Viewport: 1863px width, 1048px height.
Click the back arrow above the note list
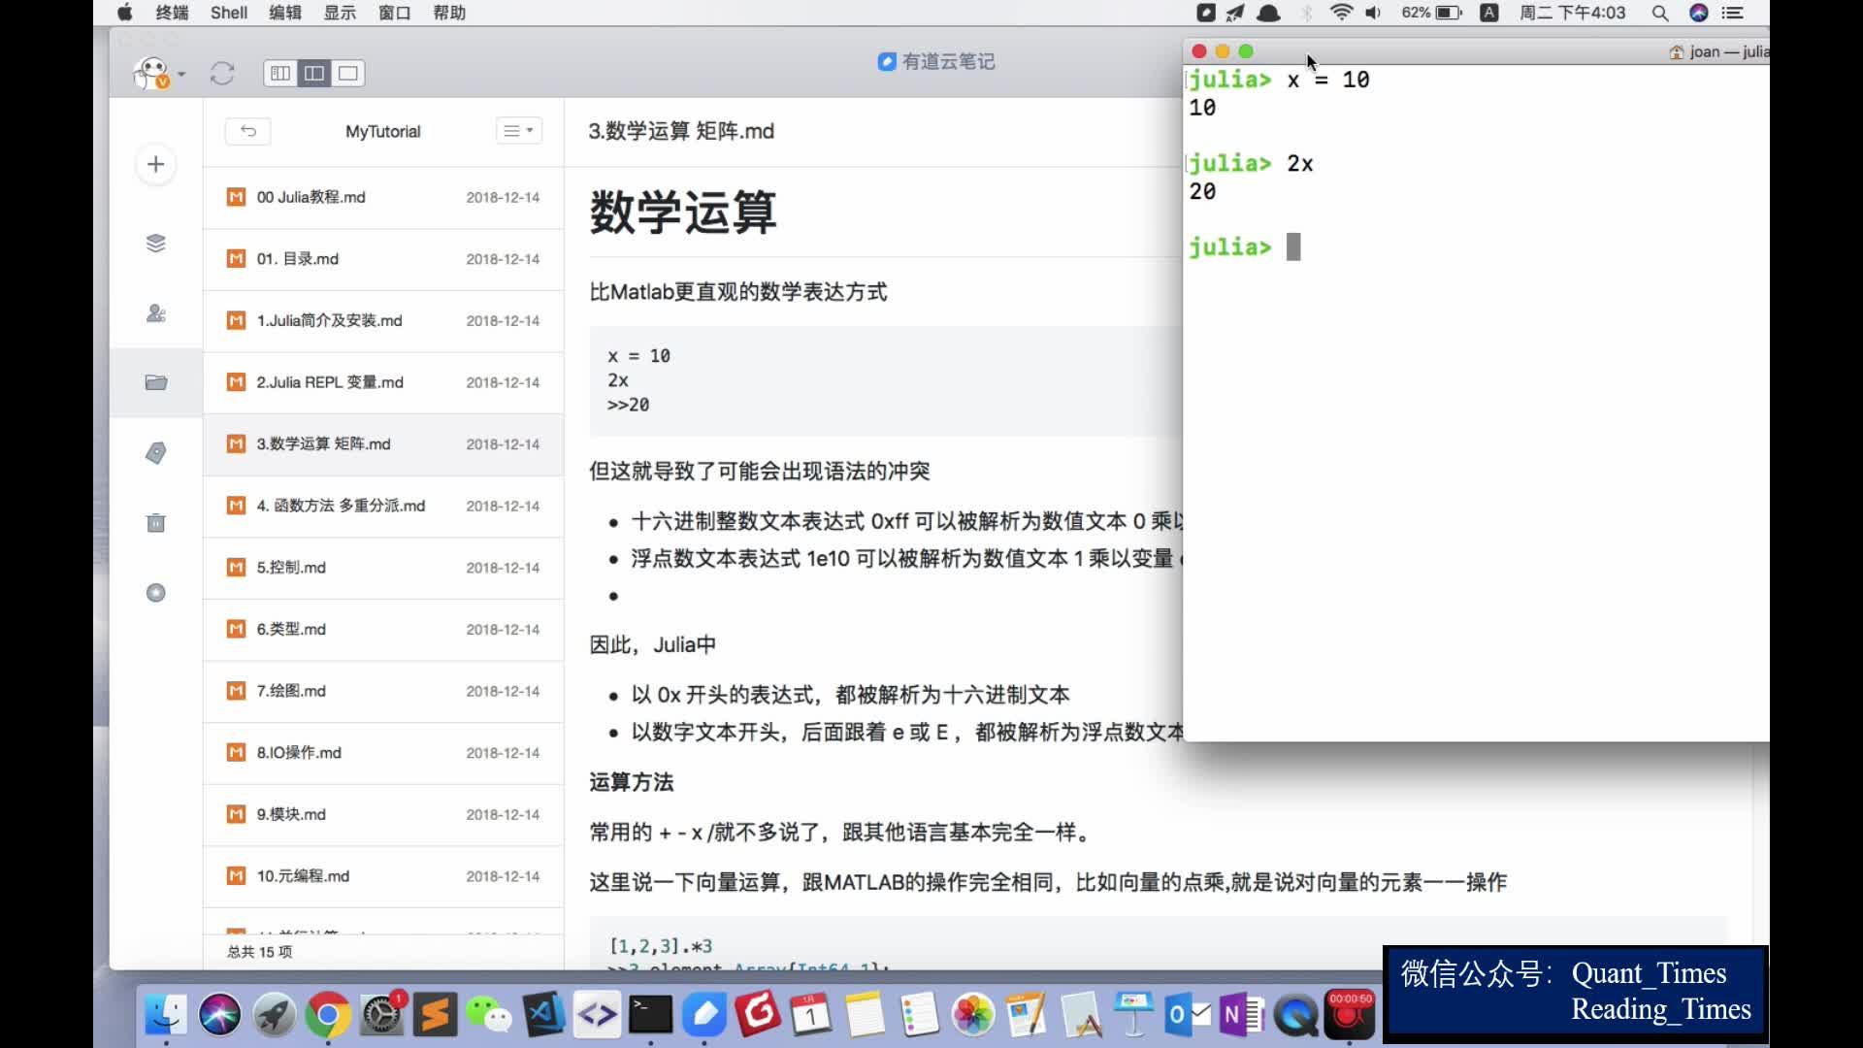click(248, 131)
